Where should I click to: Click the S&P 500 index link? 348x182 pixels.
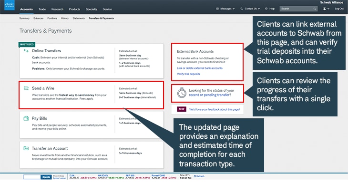point(130,176)
